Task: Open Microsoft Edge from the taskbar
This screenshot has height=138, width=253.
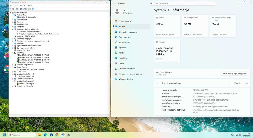Action: (x=46, y=135)
